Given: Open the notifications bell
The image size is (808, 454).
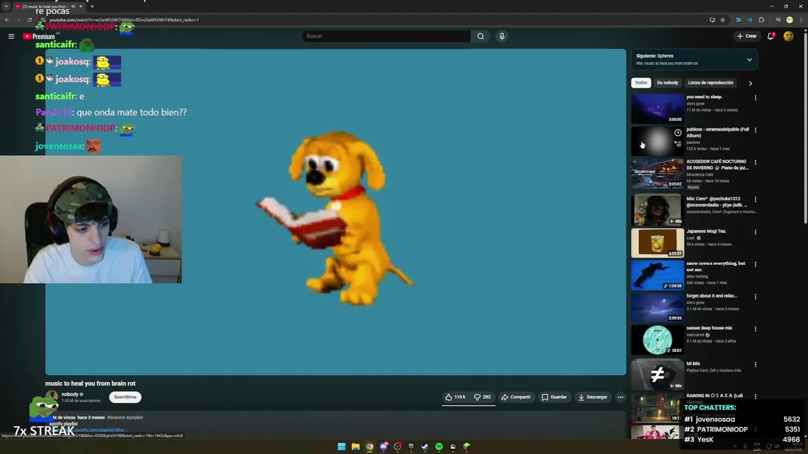Looking at the screenshot, I should (x=771, y=36).
